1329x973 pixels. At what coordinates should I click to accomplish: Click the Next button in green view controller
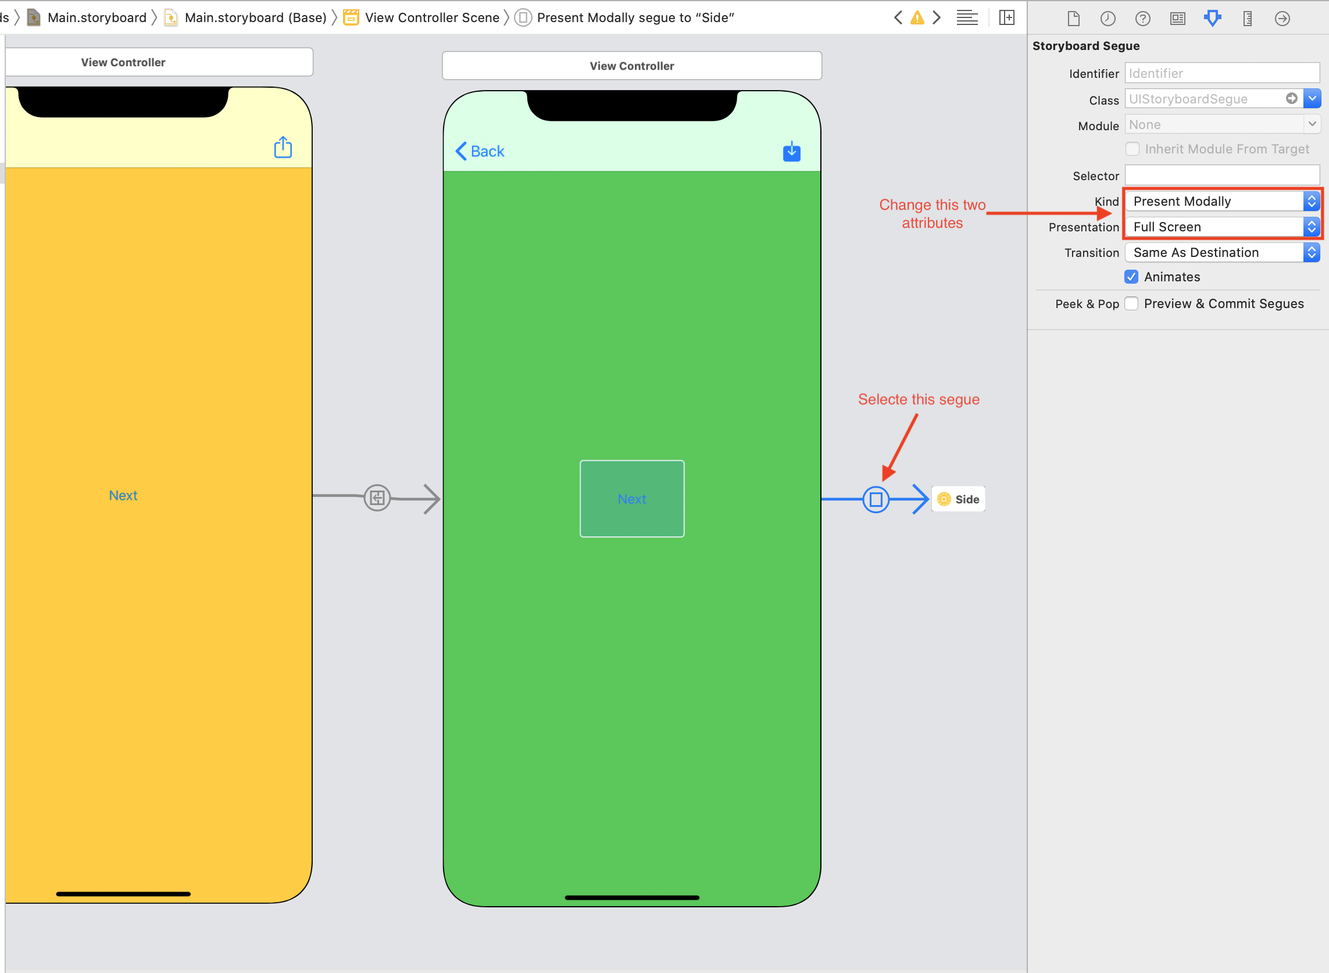point(633,498)
